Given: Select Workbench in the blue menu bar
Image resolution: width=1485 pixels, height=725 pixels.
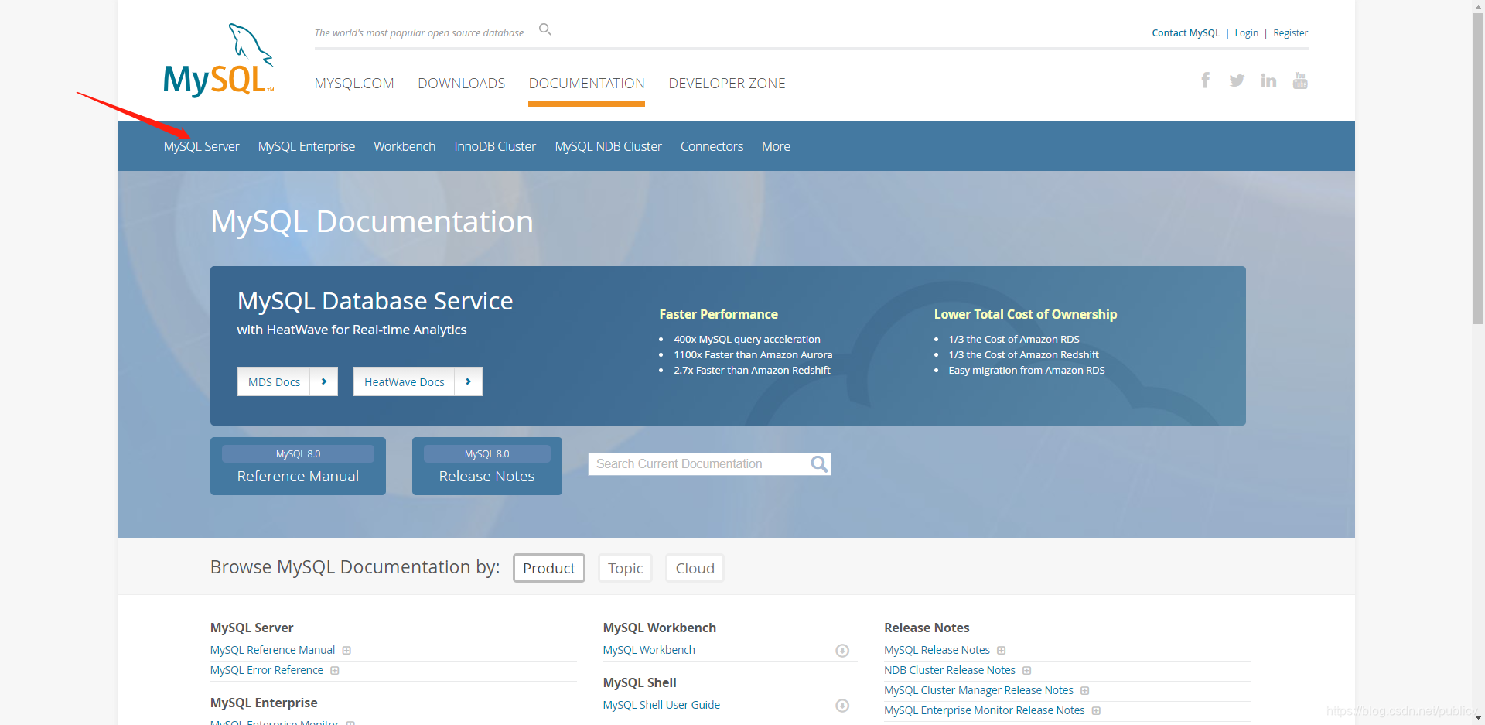Looking at the screenshot, I should [x=405, y=146].
